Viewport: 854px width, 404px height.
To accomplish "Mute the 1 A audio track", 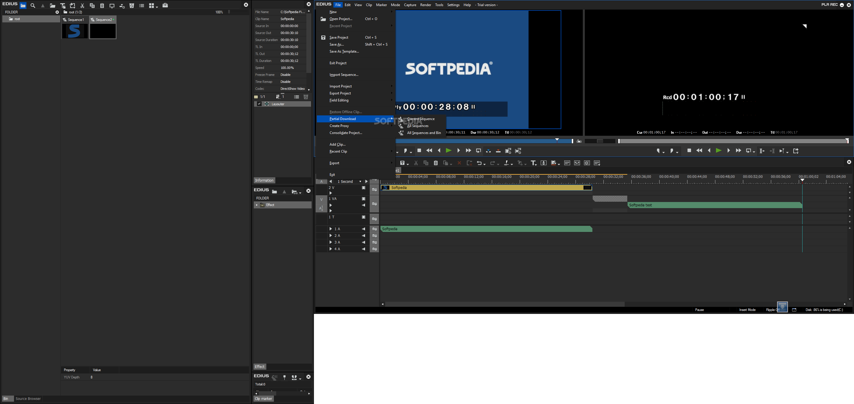I will click(364, 229).
